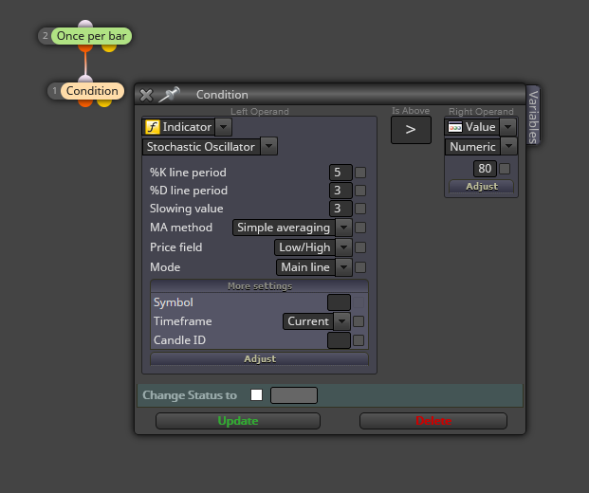Toggle checkbox next to Price field
589x493 pixels.
click(360, 247)
